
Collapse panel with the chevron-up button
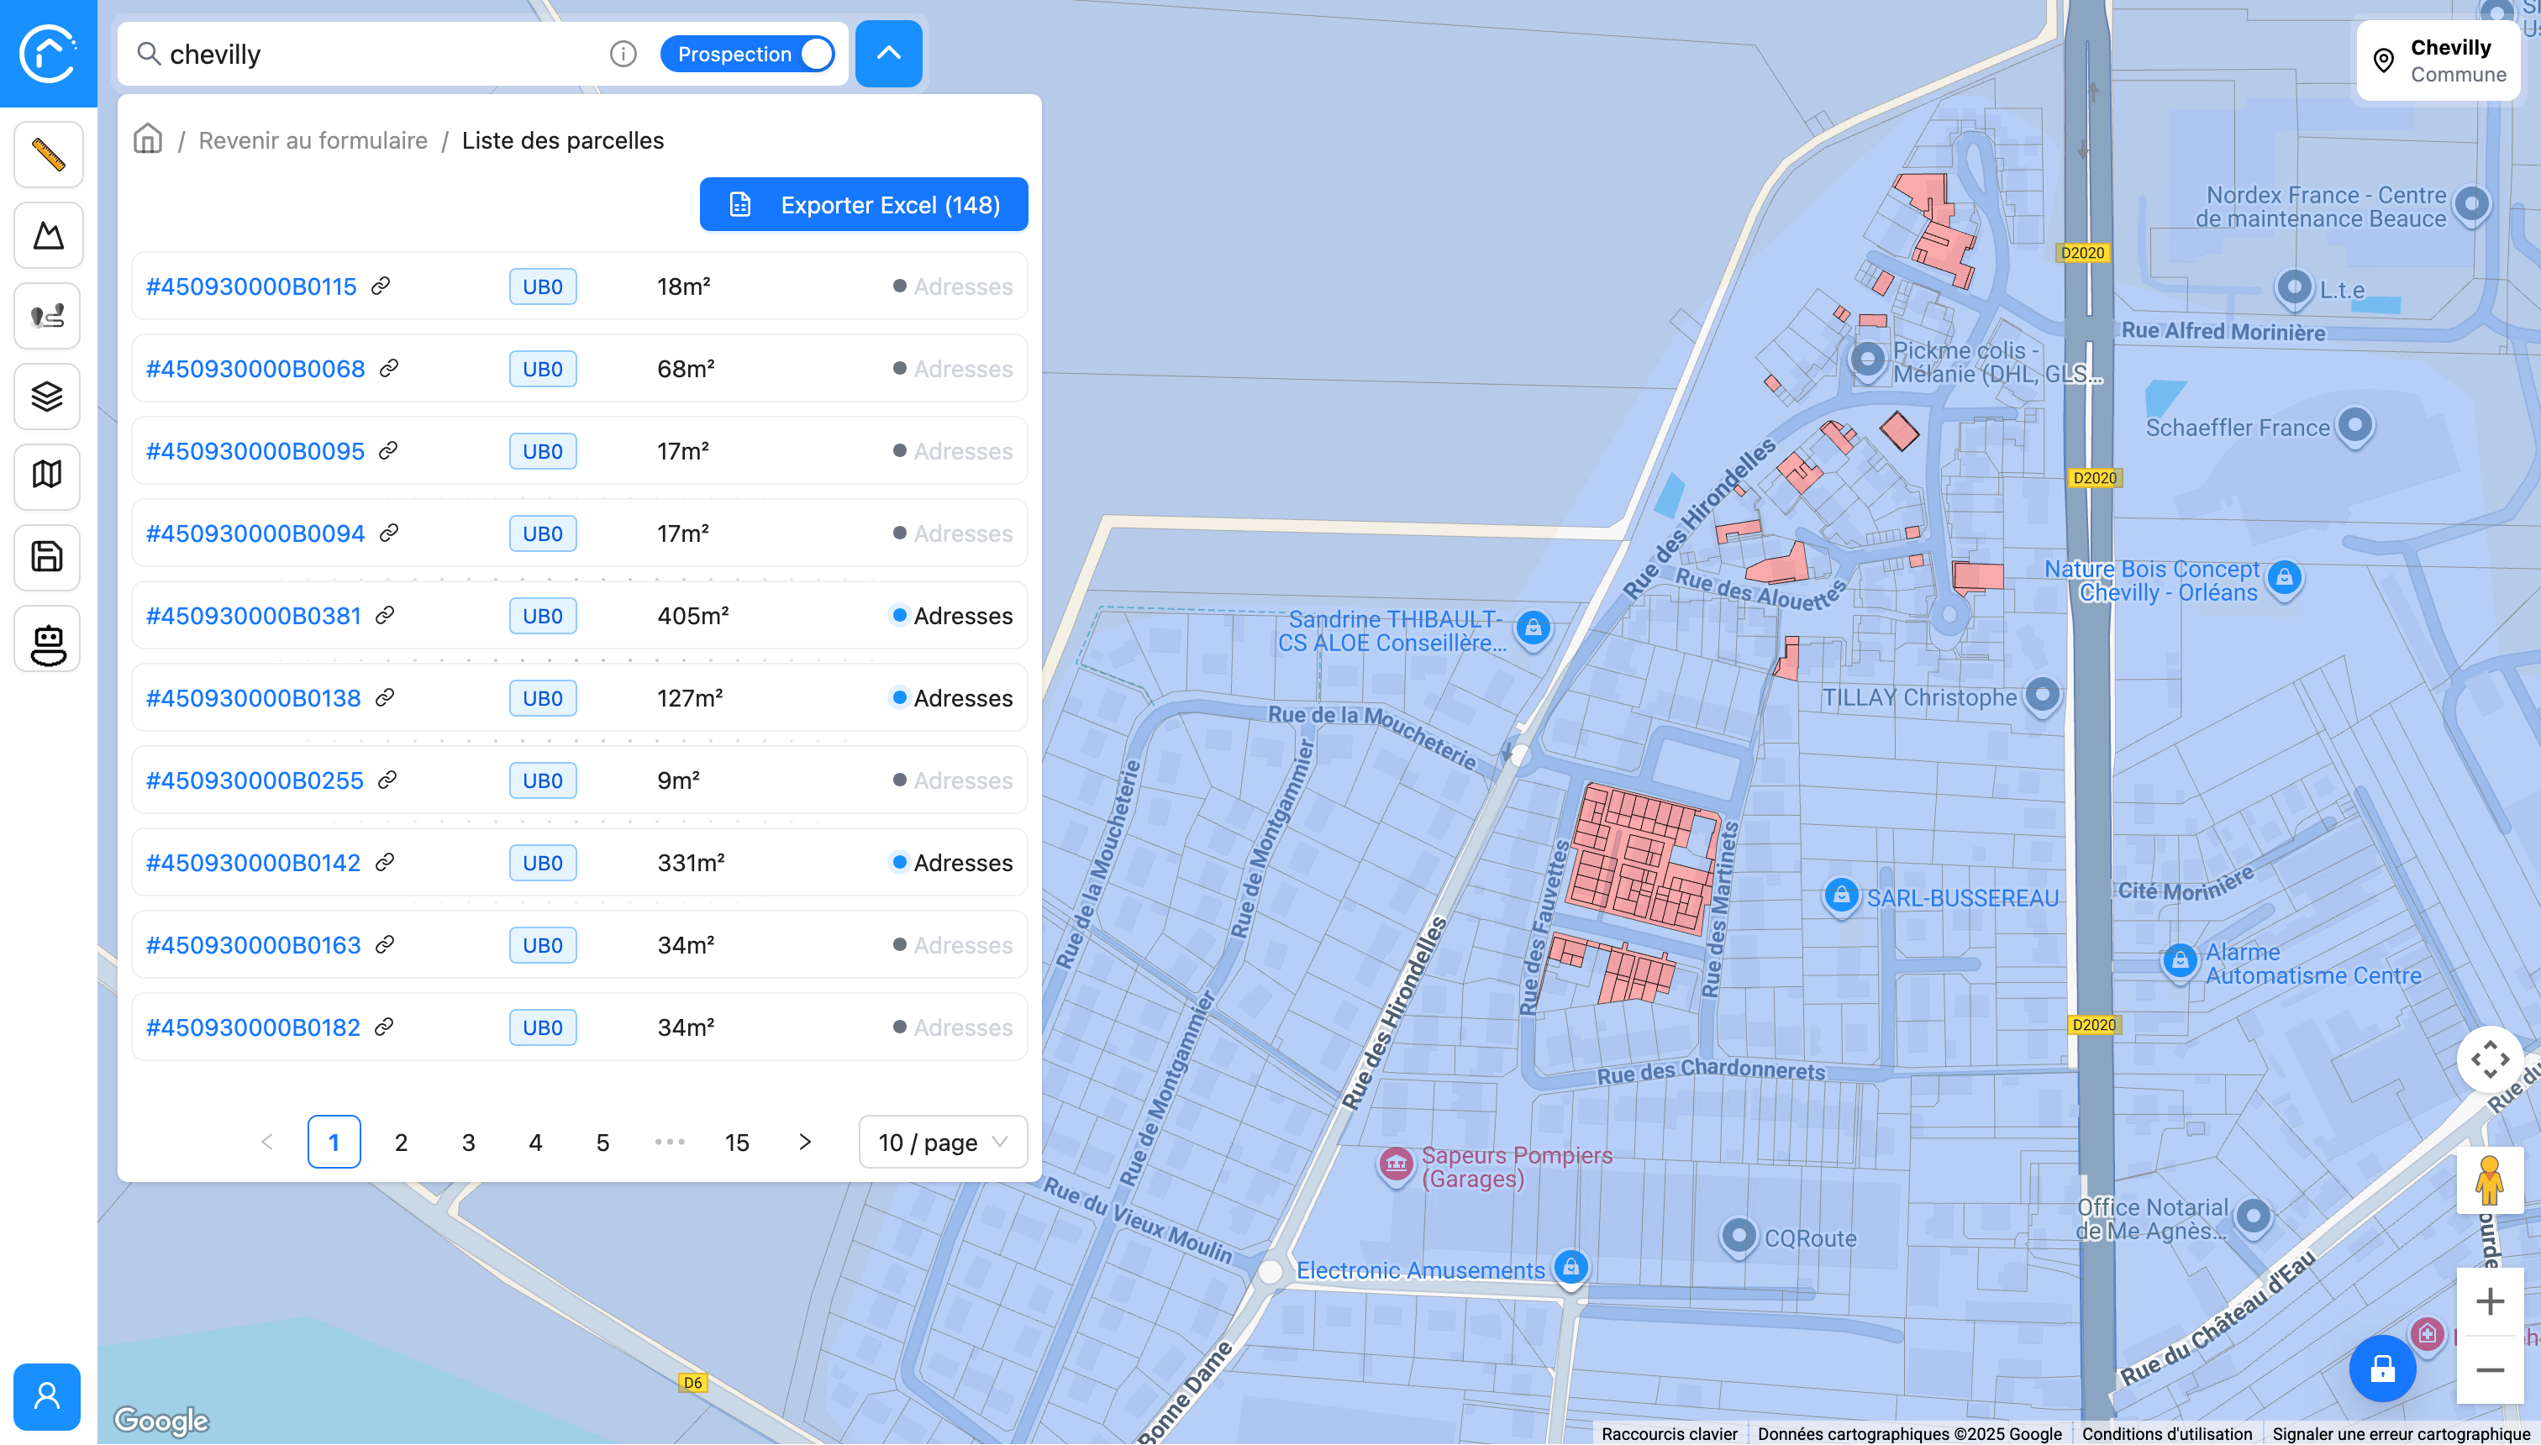pos(888,54)
